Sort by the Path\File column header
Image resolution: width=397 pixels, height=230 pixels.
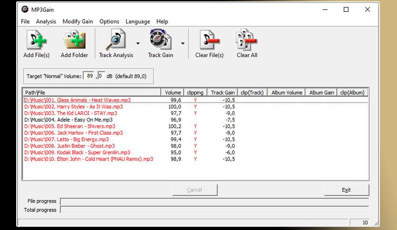[x=92, y=93]
